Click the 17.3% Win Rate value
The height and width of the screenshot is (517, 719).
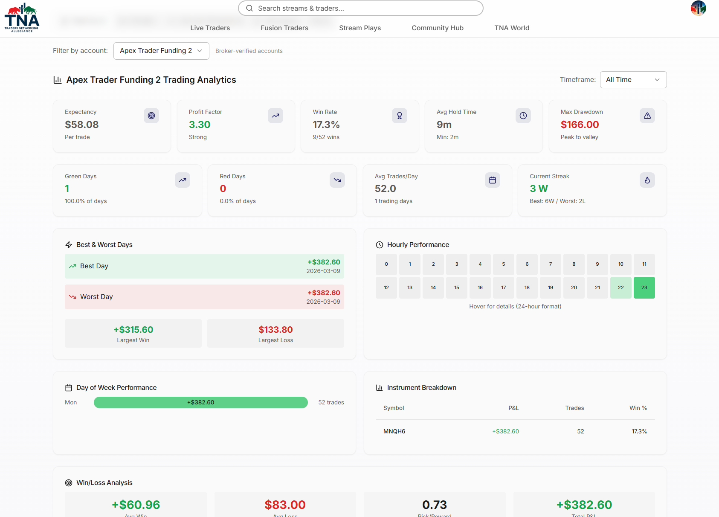point(326,125)
